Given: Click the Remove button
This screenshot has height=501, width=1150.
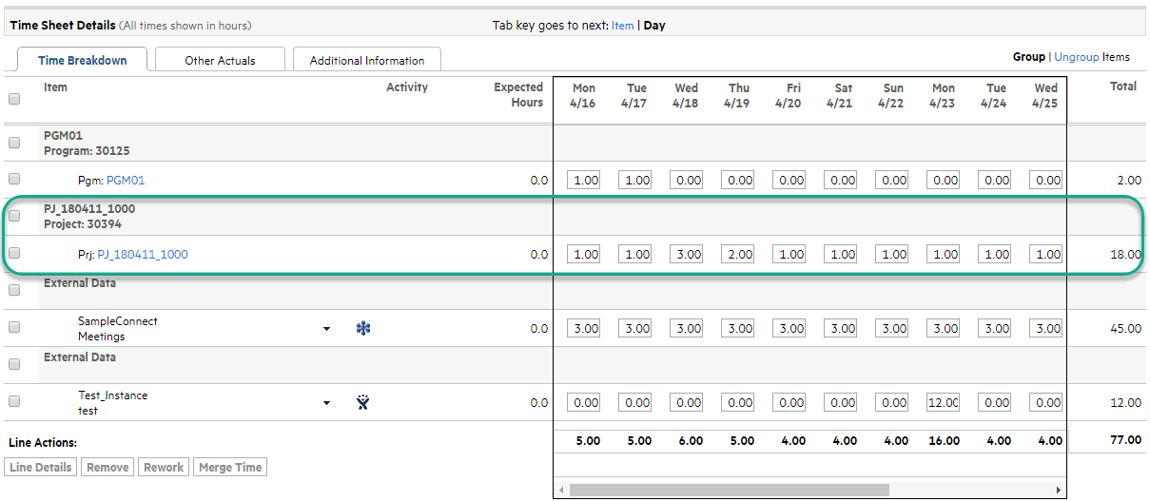Looking at the screenshot, I should 107,467.
